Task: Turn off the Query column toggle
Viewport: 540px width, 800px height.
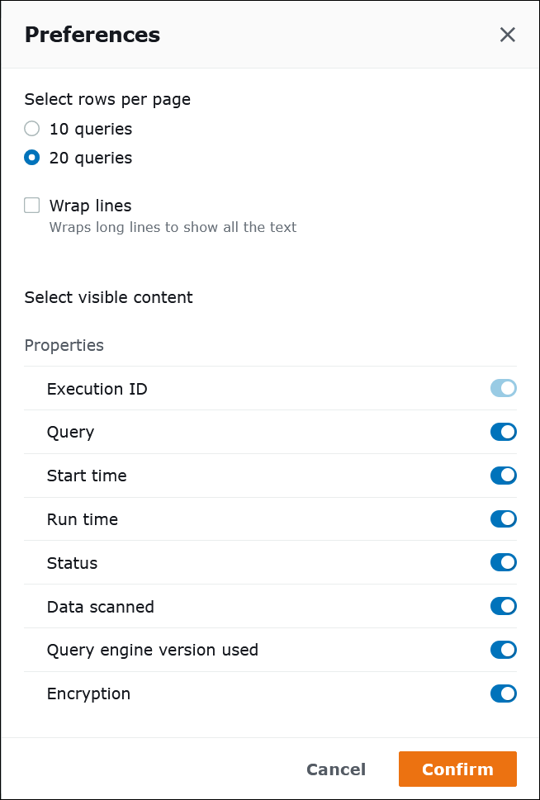Action: (504, 432)
